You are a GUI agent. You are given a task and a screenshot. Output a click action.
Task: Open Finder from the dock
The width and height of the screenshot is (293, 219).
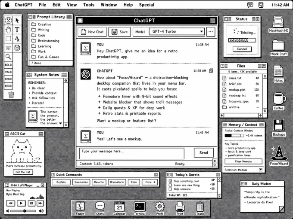[80, 208]
